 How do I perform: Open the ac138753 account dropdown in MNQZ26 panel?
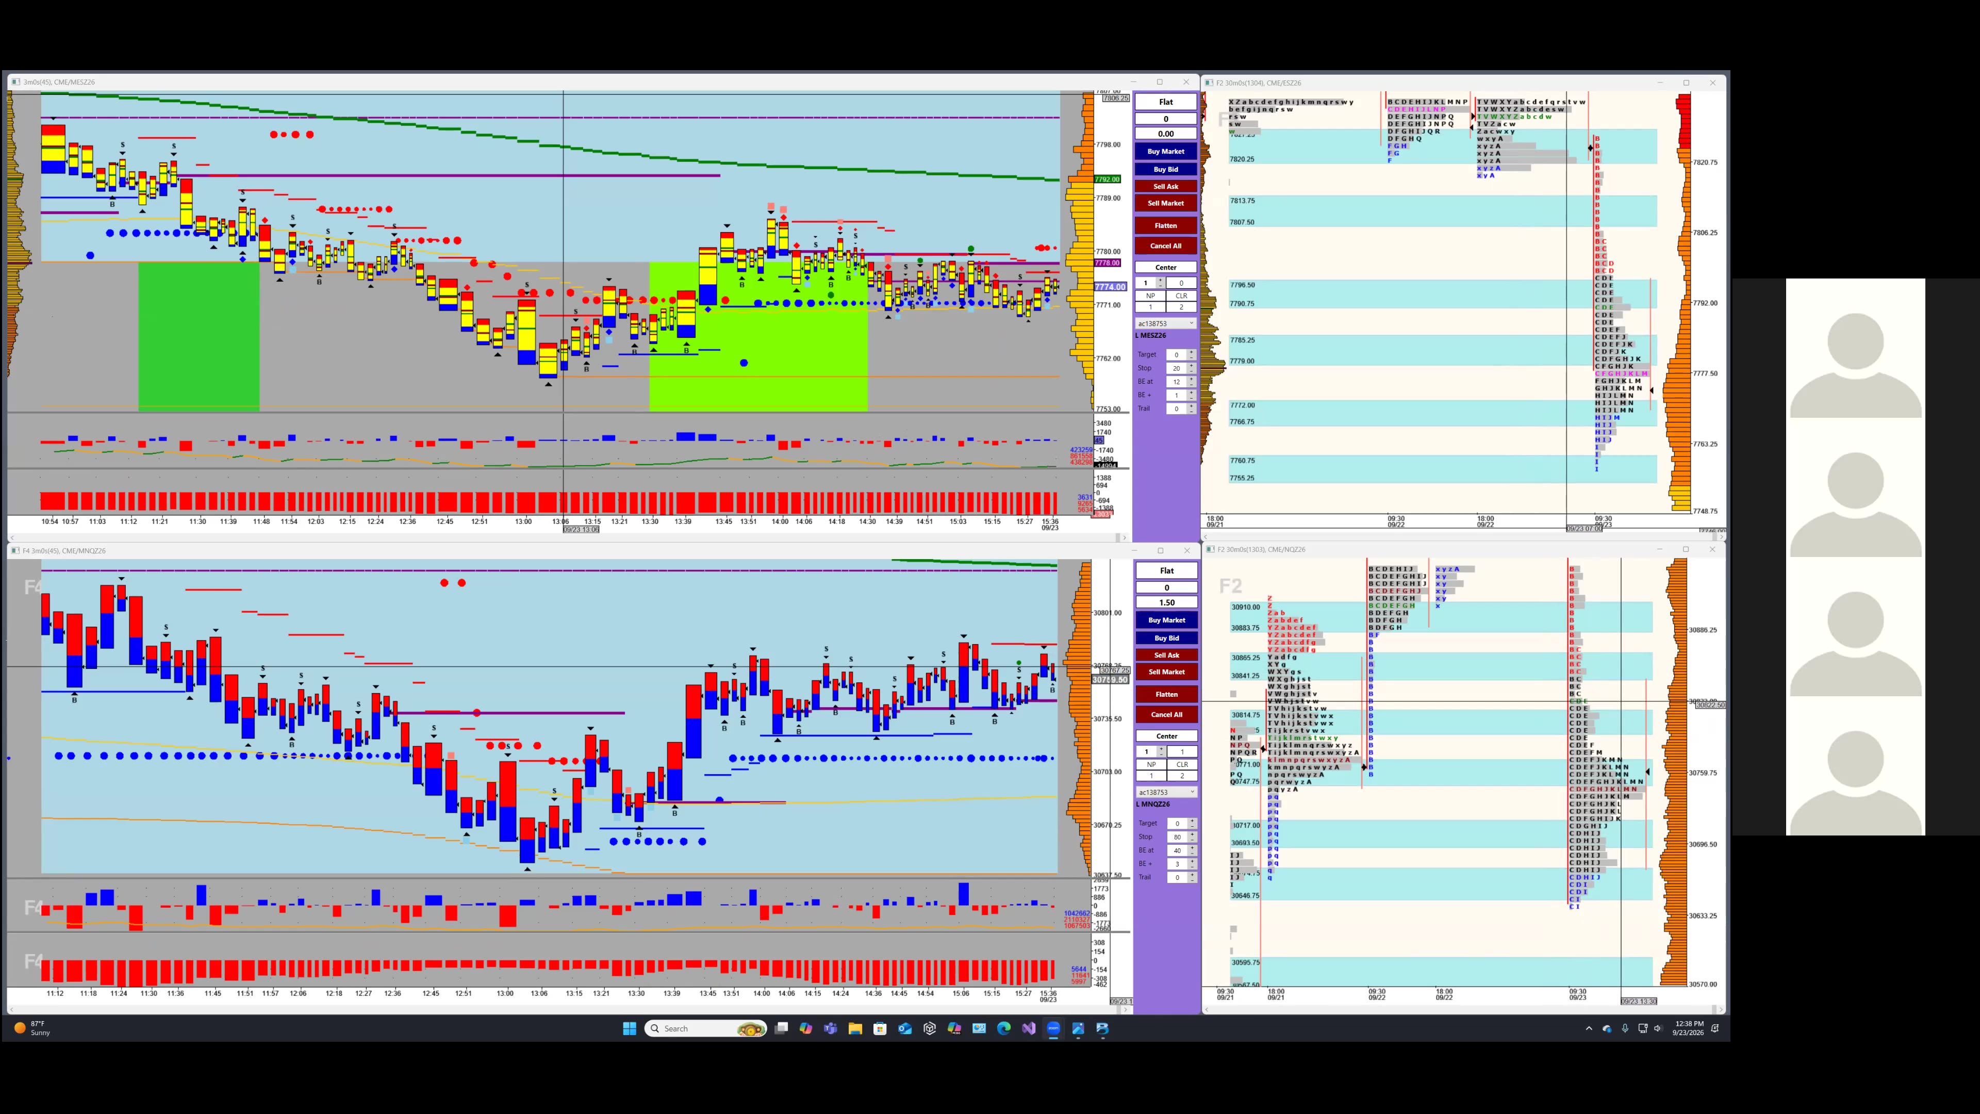click(1166, 793)
